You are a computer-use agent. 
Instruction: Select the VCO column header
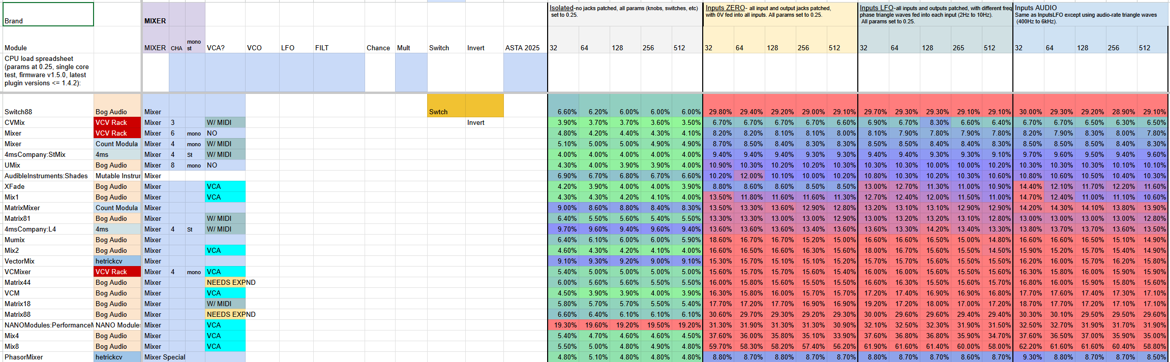tap(262, 40)
